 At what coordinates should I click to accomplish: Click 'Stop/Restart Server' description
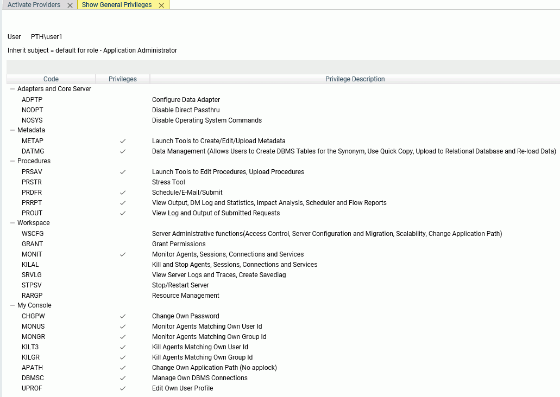point(180,285)
